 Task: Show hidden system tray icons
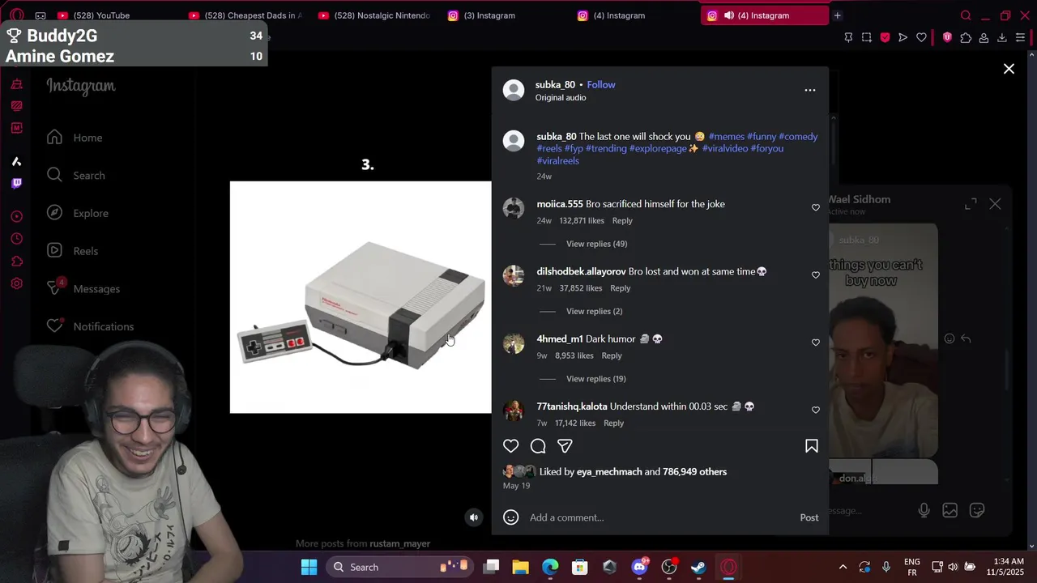[x=843, y=567]
